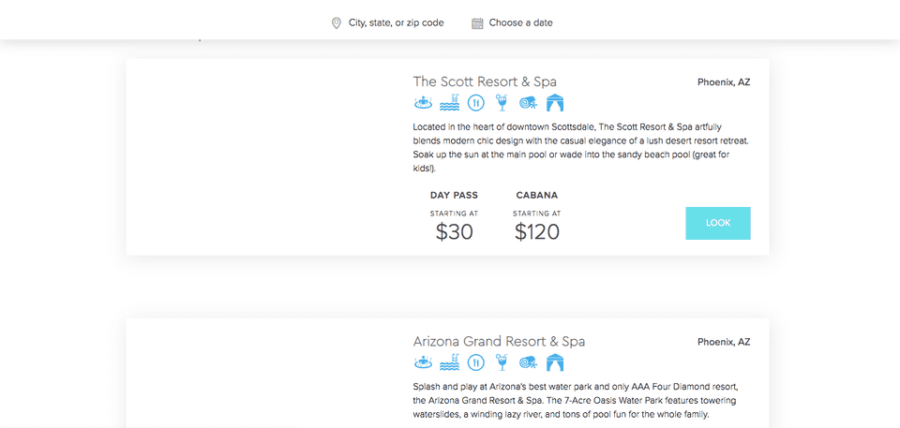
Task: Open The Scott Resort & Spa title link
Action: coord(485,81)
